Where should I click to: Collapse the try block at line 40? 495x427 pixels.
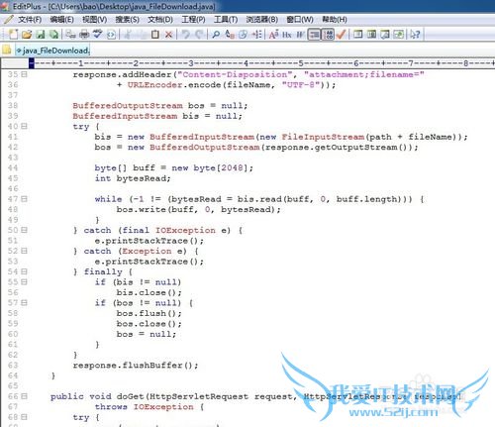pos(24,126)
